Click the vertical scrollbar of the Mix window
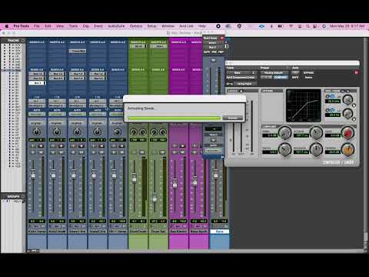 366,236
